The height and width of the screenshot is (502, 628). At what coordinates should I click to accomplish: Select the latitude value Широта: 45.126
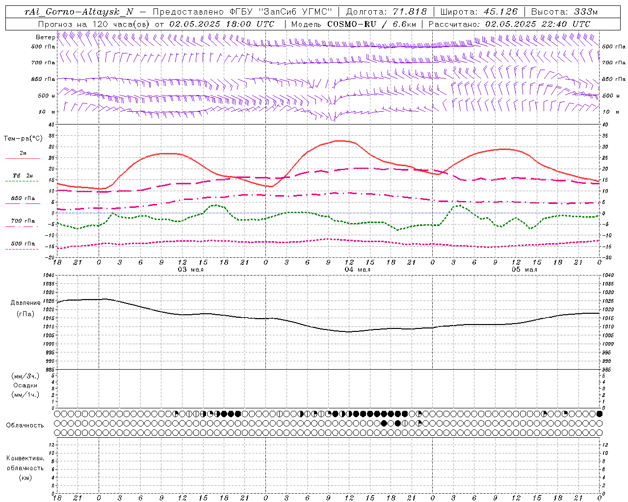pyautogui.click(x=479, y=12)
